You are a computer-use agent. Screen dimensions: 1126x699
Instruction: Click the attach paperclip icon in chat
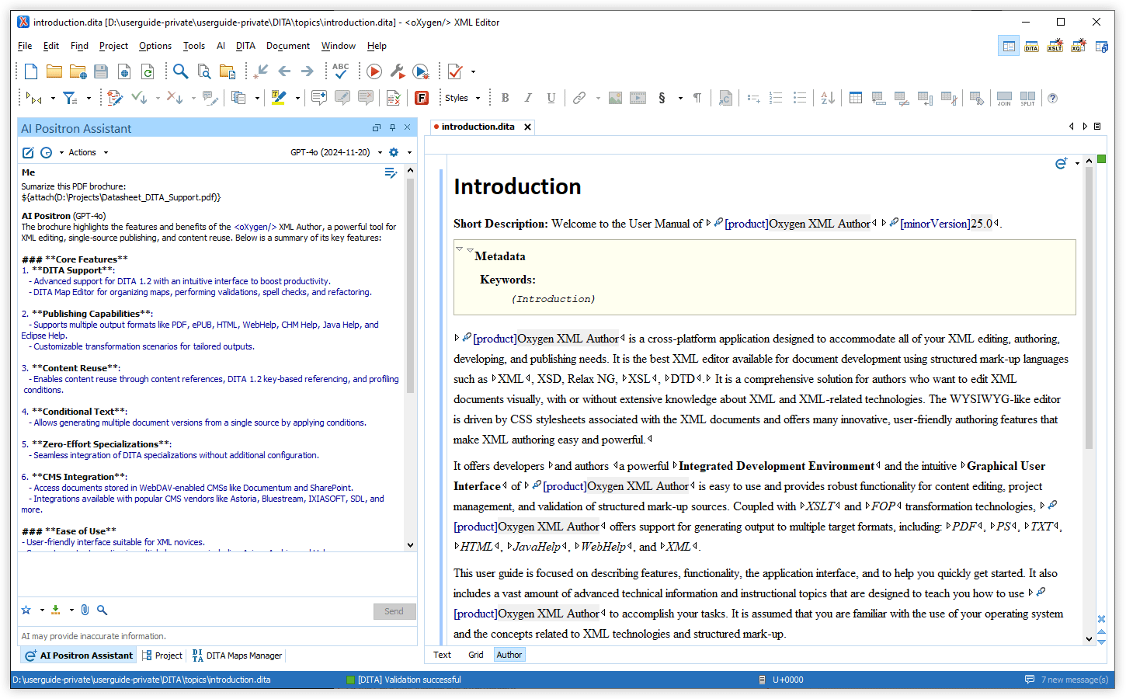pos(85,610)
